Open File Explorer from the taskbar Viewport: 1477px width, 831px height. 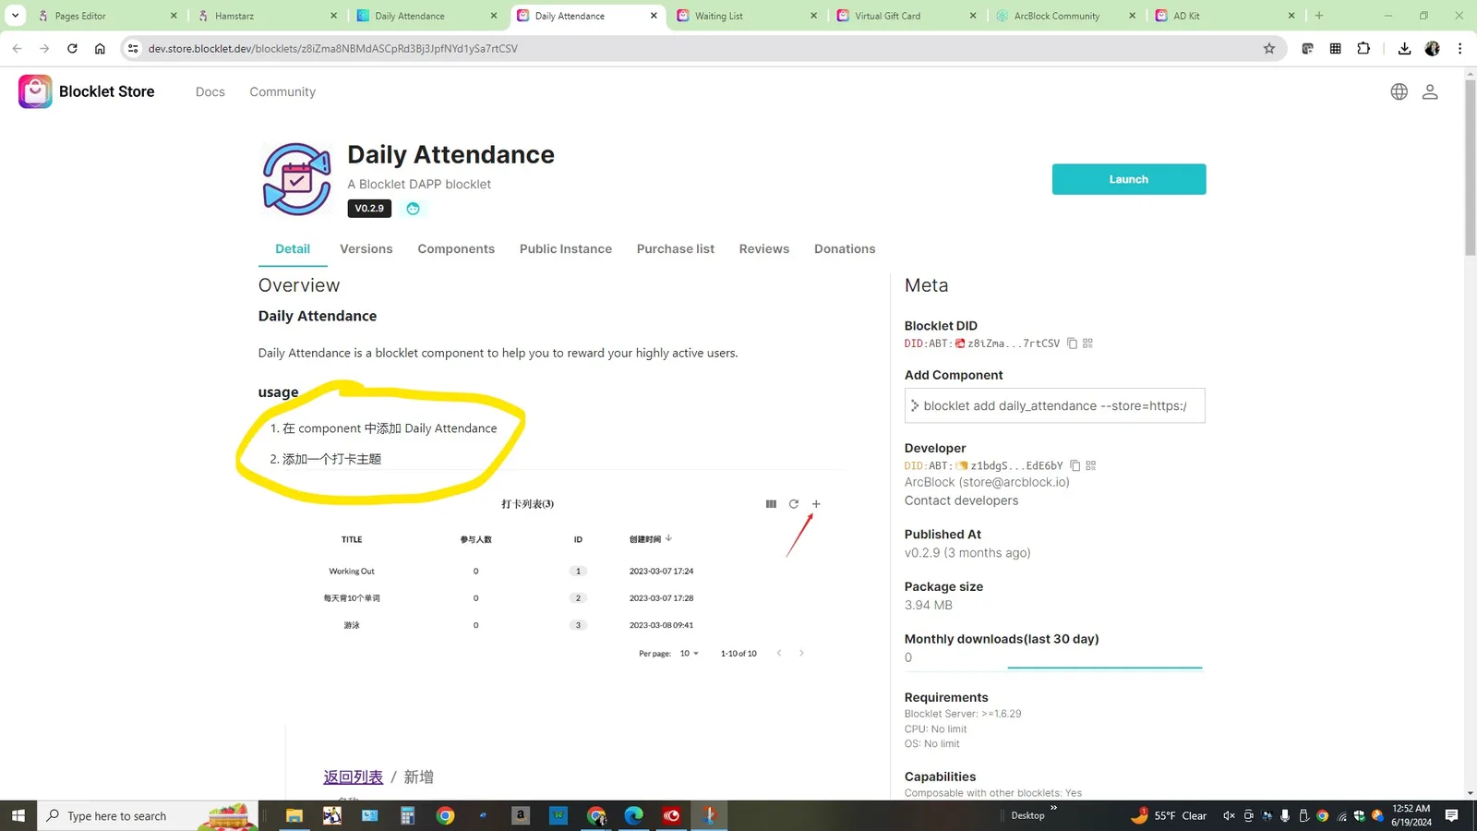coord(294,815)
